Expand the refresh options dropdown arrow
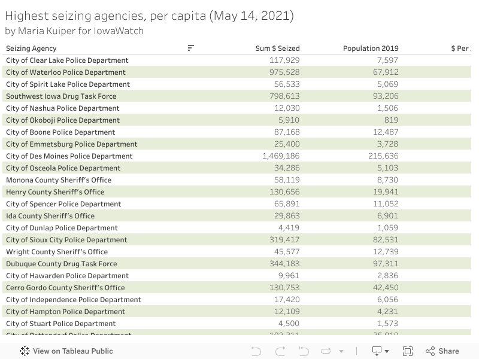The width and height of the screenshot is (479, 359). pyautogui.click(x=341, y=352)
